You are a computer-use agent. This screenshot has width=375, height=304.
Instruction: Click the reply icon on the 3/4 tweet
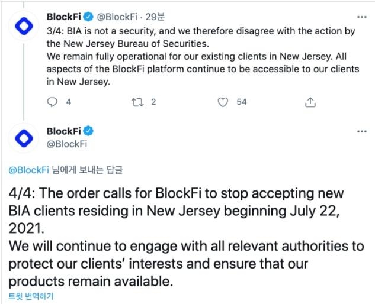pyautogui.click(x=52, y=102)
